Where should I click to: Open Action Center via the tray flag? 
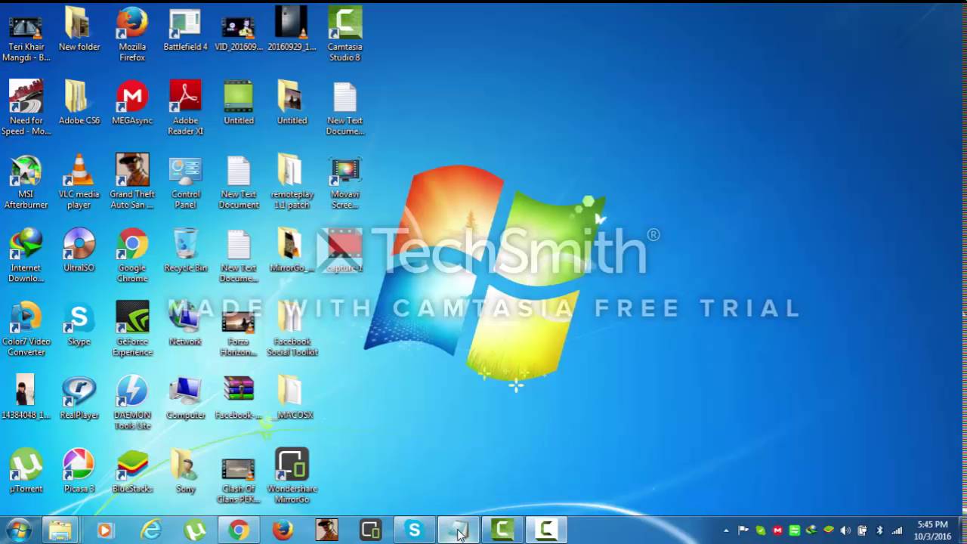point(743,530)
